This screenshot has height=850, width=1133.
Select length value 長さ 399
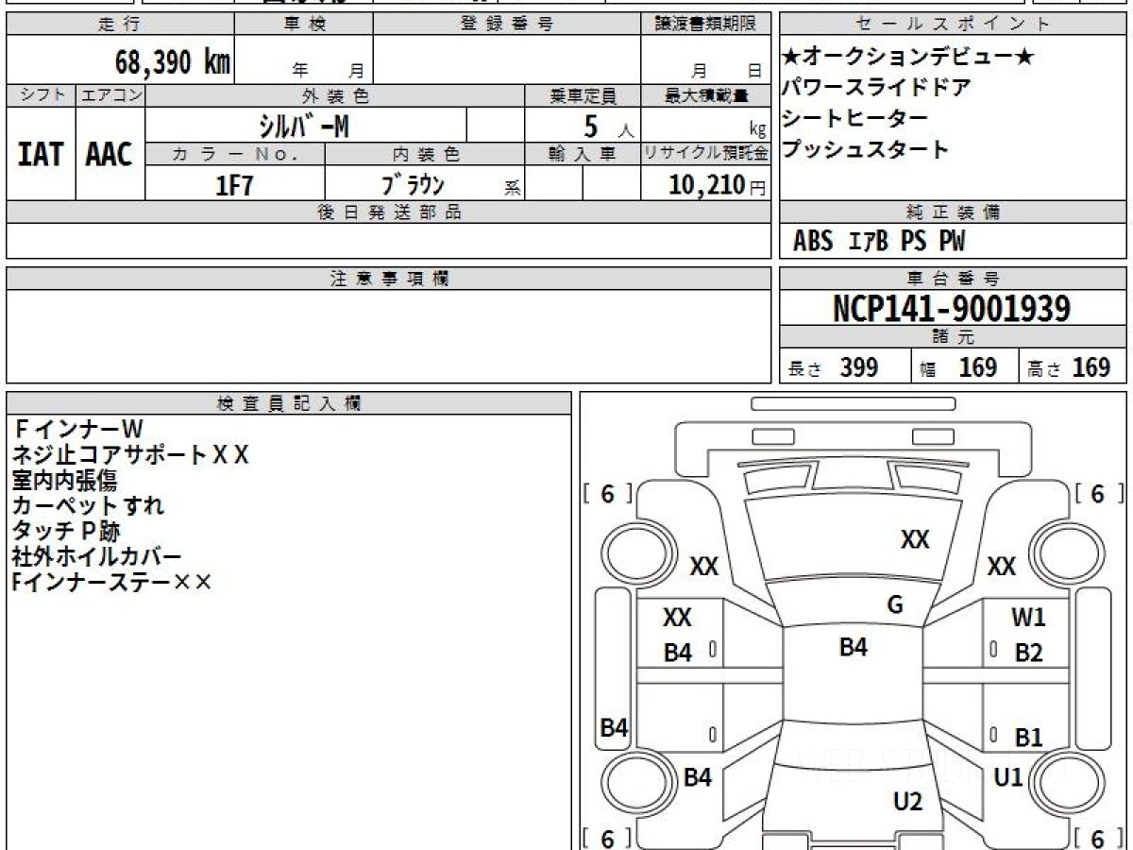tap(833, 367)
